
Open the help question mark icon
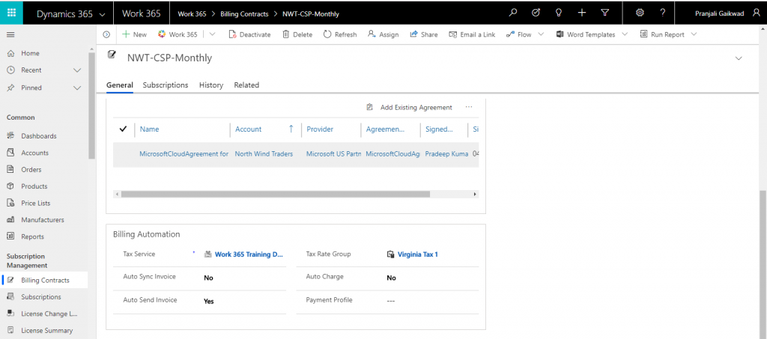pos(662,13)
